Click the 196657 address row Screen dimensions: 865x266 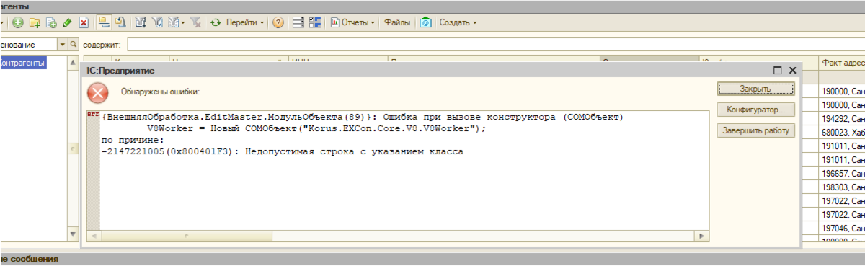pos(841,174)
